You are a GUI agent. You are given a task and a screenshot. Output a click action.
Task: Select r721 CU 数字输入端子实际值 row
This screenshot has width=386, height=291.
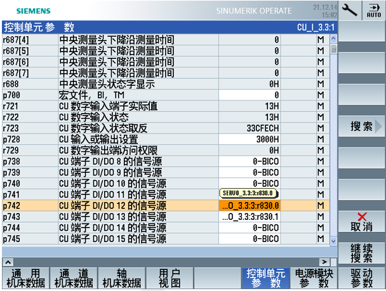click(166, 106)
